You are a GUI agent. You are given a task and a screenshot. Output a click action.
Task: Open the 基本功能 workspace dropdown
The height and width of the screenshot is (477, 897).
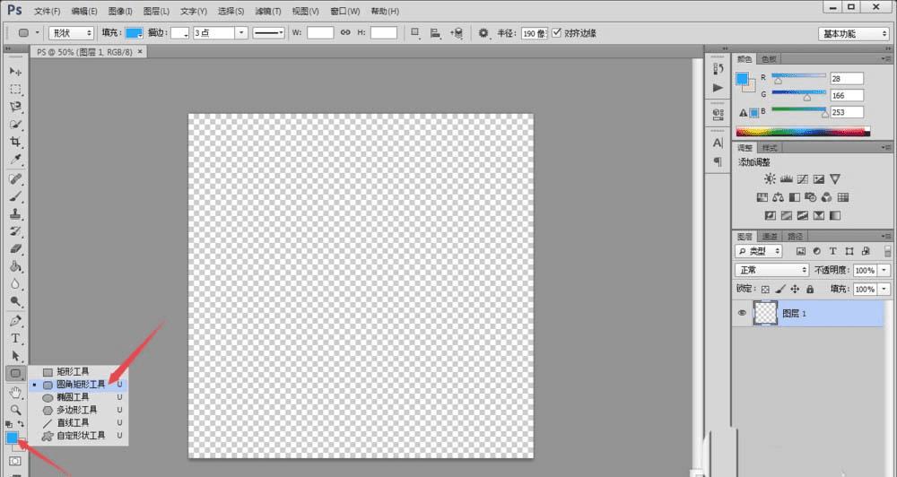coord(853,34)
